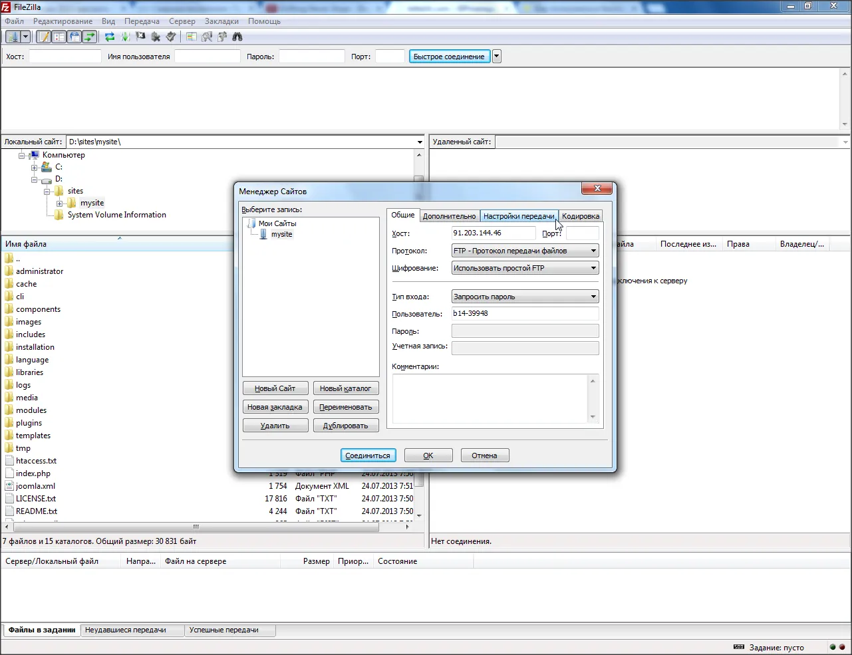852x655 pixels.
Task: Switch to Кодировка tab
Action: tap(581, 216)
